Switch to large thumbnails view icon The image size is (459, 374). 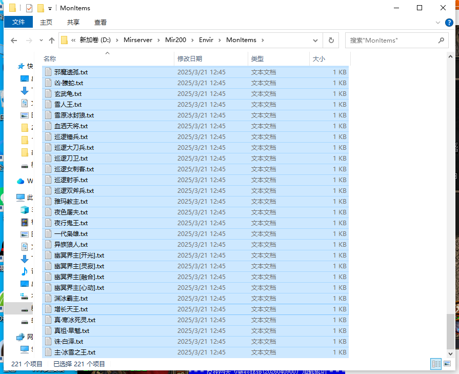pos(447,364)
